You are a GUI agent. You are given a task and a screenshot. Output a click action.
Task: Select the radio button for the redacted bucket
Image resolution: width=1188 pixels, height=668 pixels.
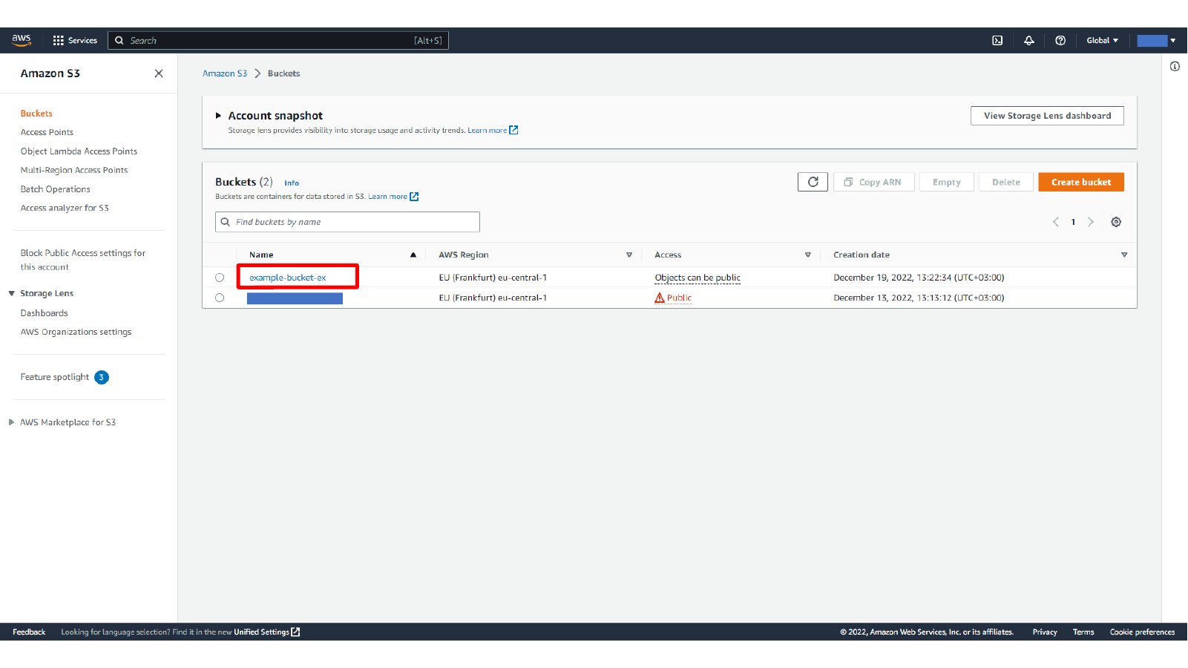pyautogui.click(x=220, y=298)
